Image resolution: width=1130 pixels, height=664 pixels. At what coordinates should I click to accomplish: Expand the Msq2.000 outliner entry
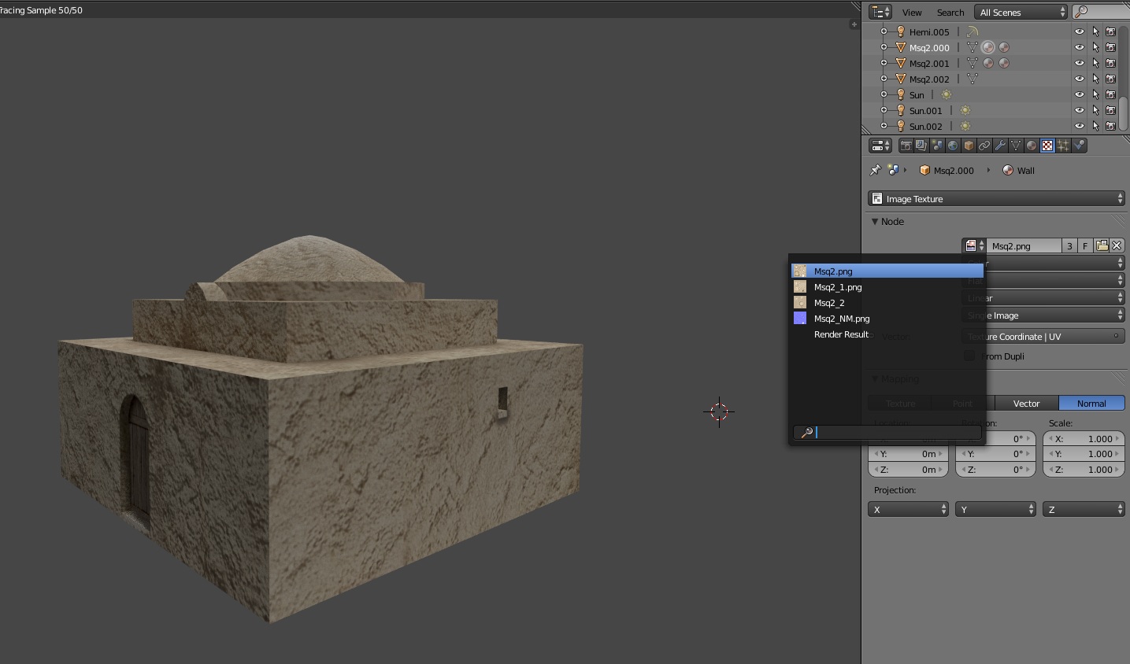[884, 47]
